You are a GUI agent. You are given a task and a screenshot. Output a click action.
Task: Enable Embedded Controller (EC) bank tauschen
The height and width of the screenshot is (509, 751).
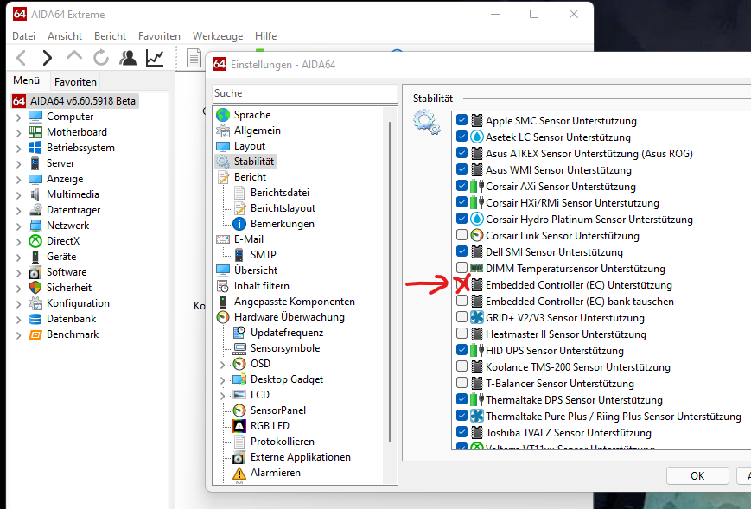tap(461, 301)
